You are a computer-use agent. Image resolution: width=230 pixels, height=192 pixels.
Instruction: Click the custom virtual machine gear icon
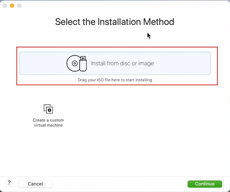[48, 109]
